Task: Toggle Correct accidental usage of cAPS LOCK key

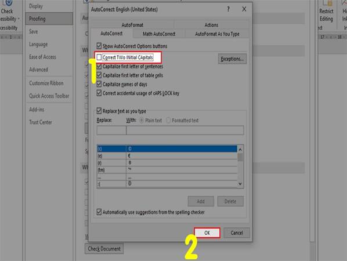Action: pyautogui.click(x=99, y=93)
